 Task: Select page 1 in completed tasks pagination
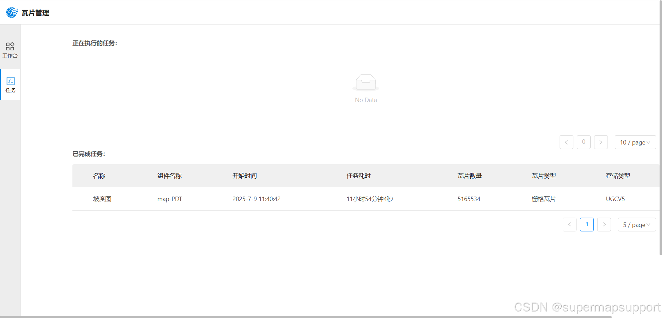coord(587,225)
